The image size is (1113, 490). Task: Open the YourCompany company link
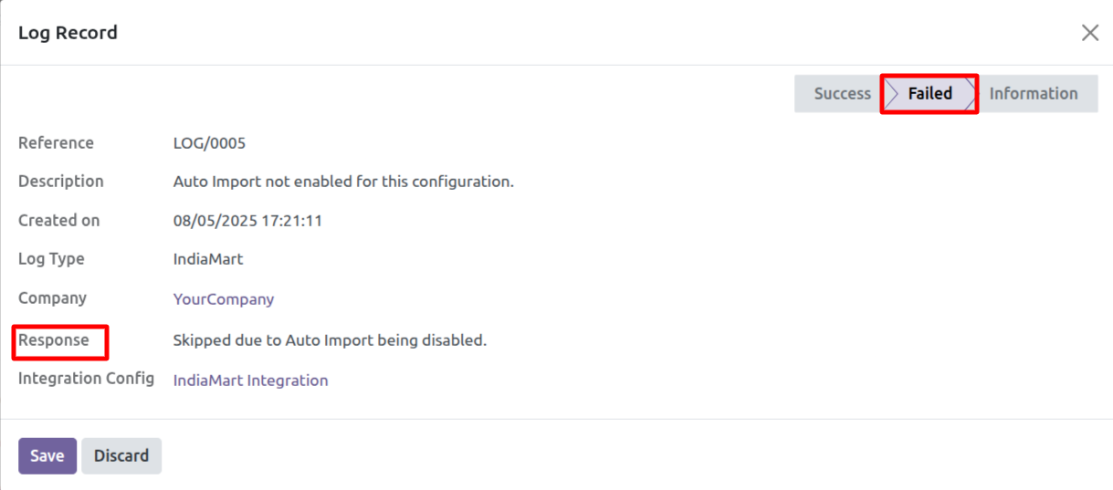pos(224,299)
